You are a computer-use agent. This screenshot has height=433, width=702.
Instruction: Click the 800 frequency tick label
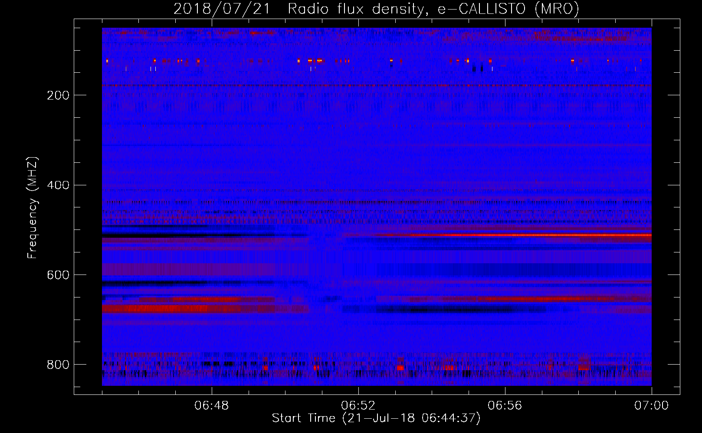[x=58, y=365]
